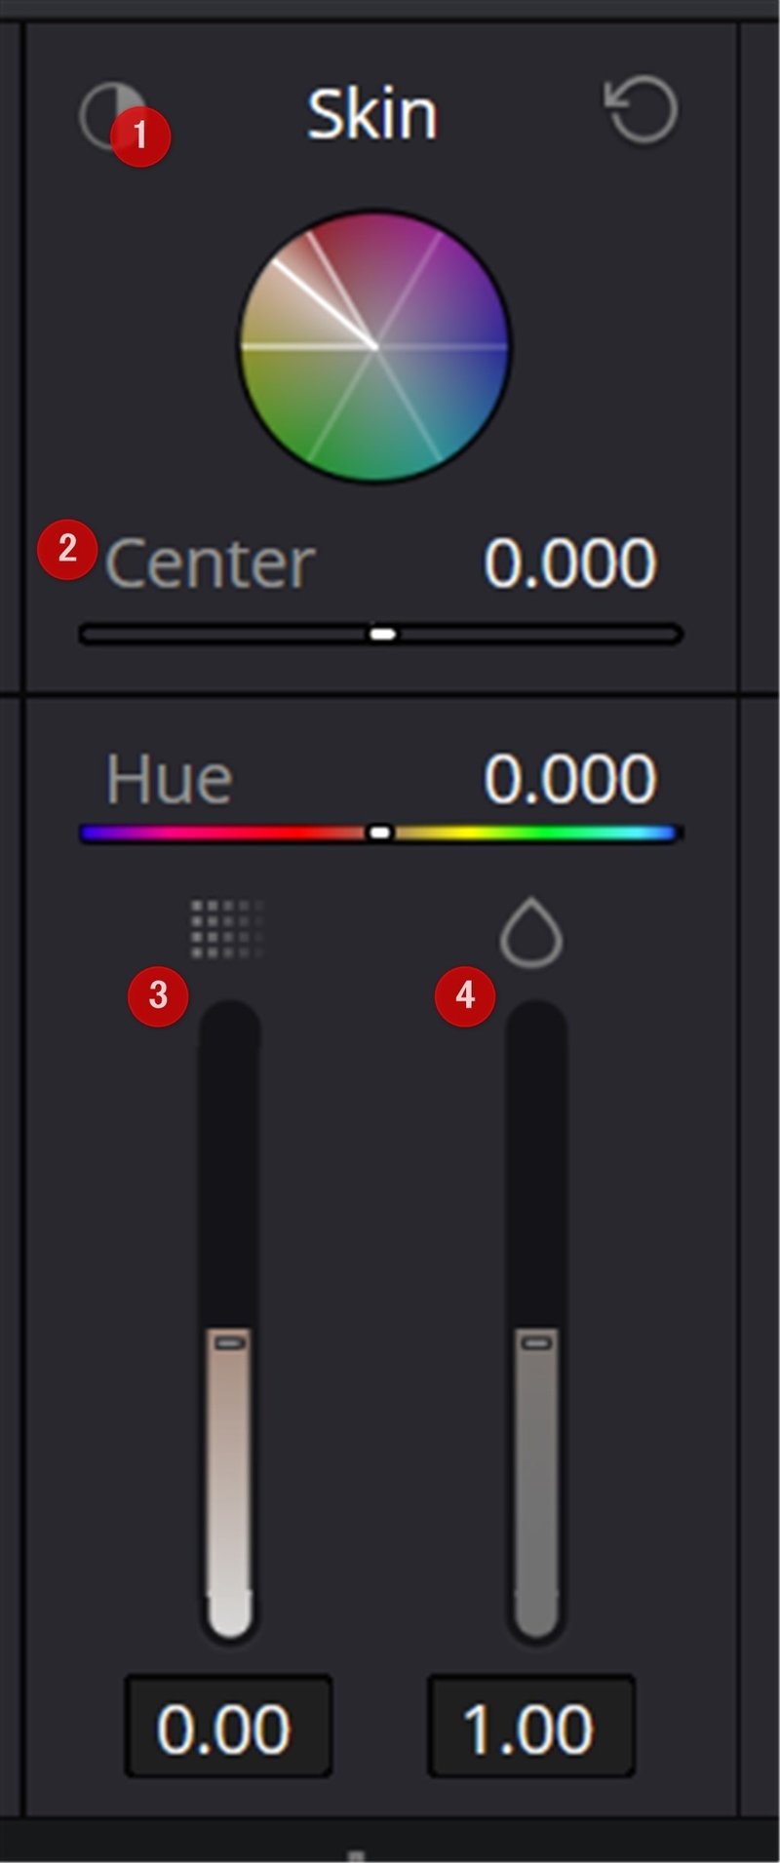Click the red badge numbered 2
The height and width of the screenshot is (1863, 780).
click(66, 550)
